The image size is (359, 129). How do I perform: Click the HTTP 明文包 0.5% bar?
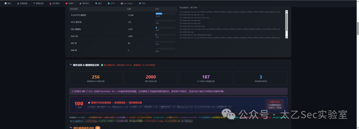click(165, 21)
